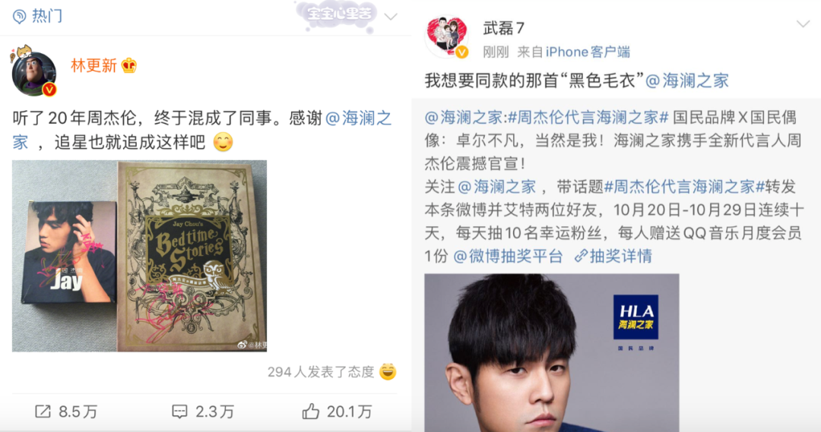Click the 武磊7 username
This screenshot has width=821, height=432.
[x=504, y=28]
